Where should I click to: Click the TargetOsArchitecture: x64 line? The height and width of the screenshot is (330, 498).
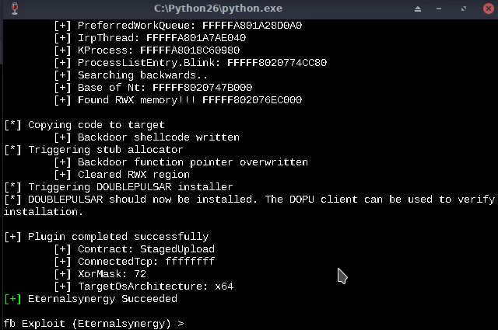144,287
